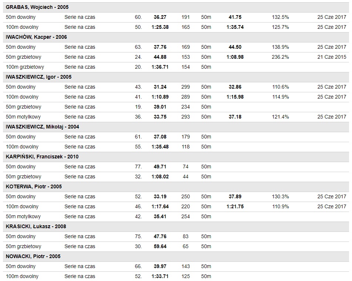
Task: Open IWASZKIEWICZ, Mikołaj - 2004 profile
Action: coord(42,127)
